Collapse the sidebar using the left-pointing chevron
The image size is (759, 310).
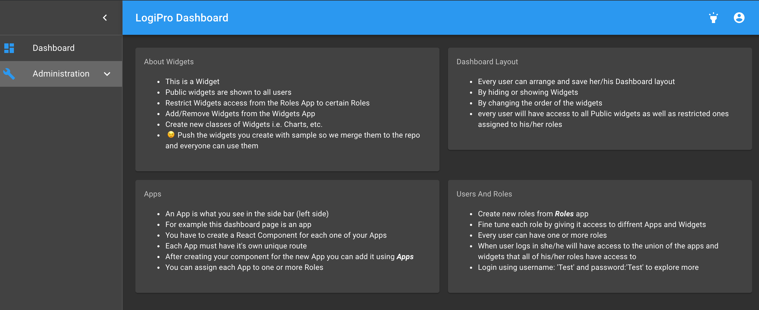105,17
